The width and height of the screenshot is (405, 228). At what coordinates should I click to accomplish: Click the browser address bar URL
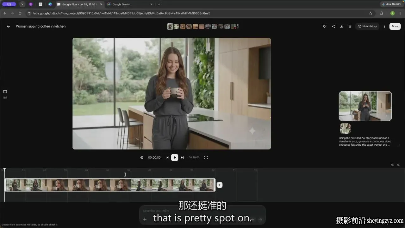122,13
